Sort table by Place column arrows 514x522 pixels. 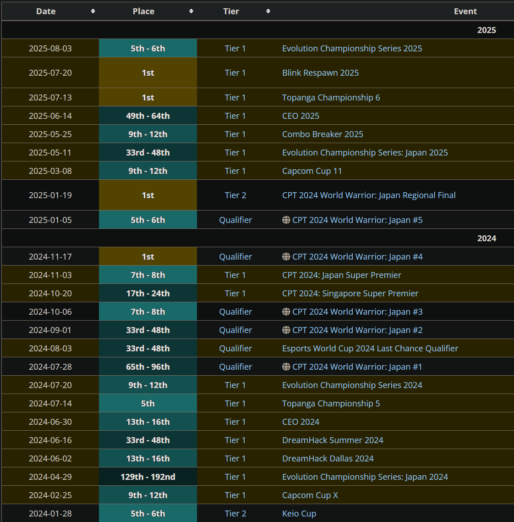191,11
